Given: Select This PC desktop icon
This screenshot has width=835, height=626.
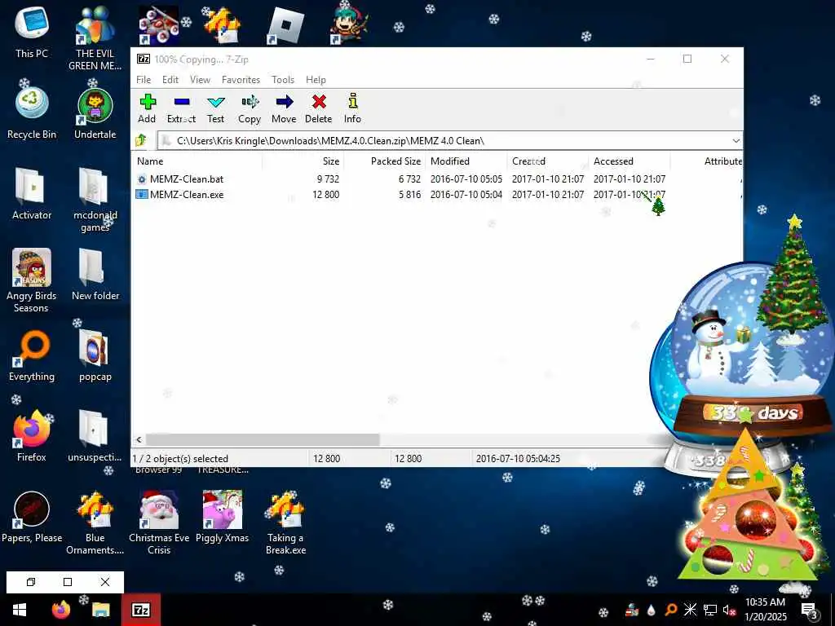Looking at the screenshot, I should 32,33.
